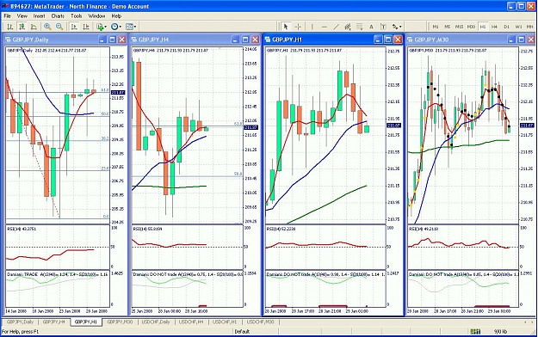Switch to Line Chart display
This screenshot has width=538, height=337.
point(34,27)
